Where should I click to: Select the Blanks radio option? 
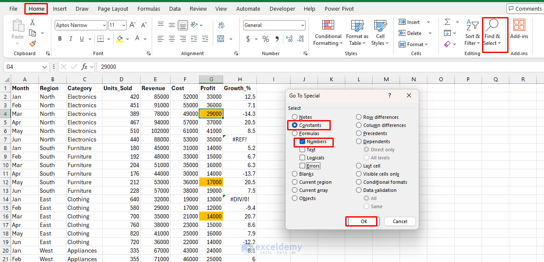(303, 174)
